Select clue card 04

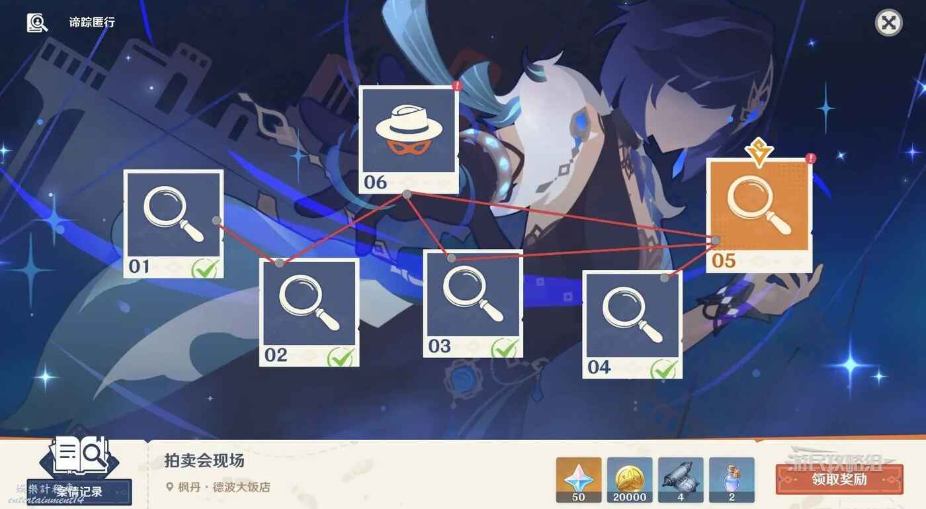632,324
